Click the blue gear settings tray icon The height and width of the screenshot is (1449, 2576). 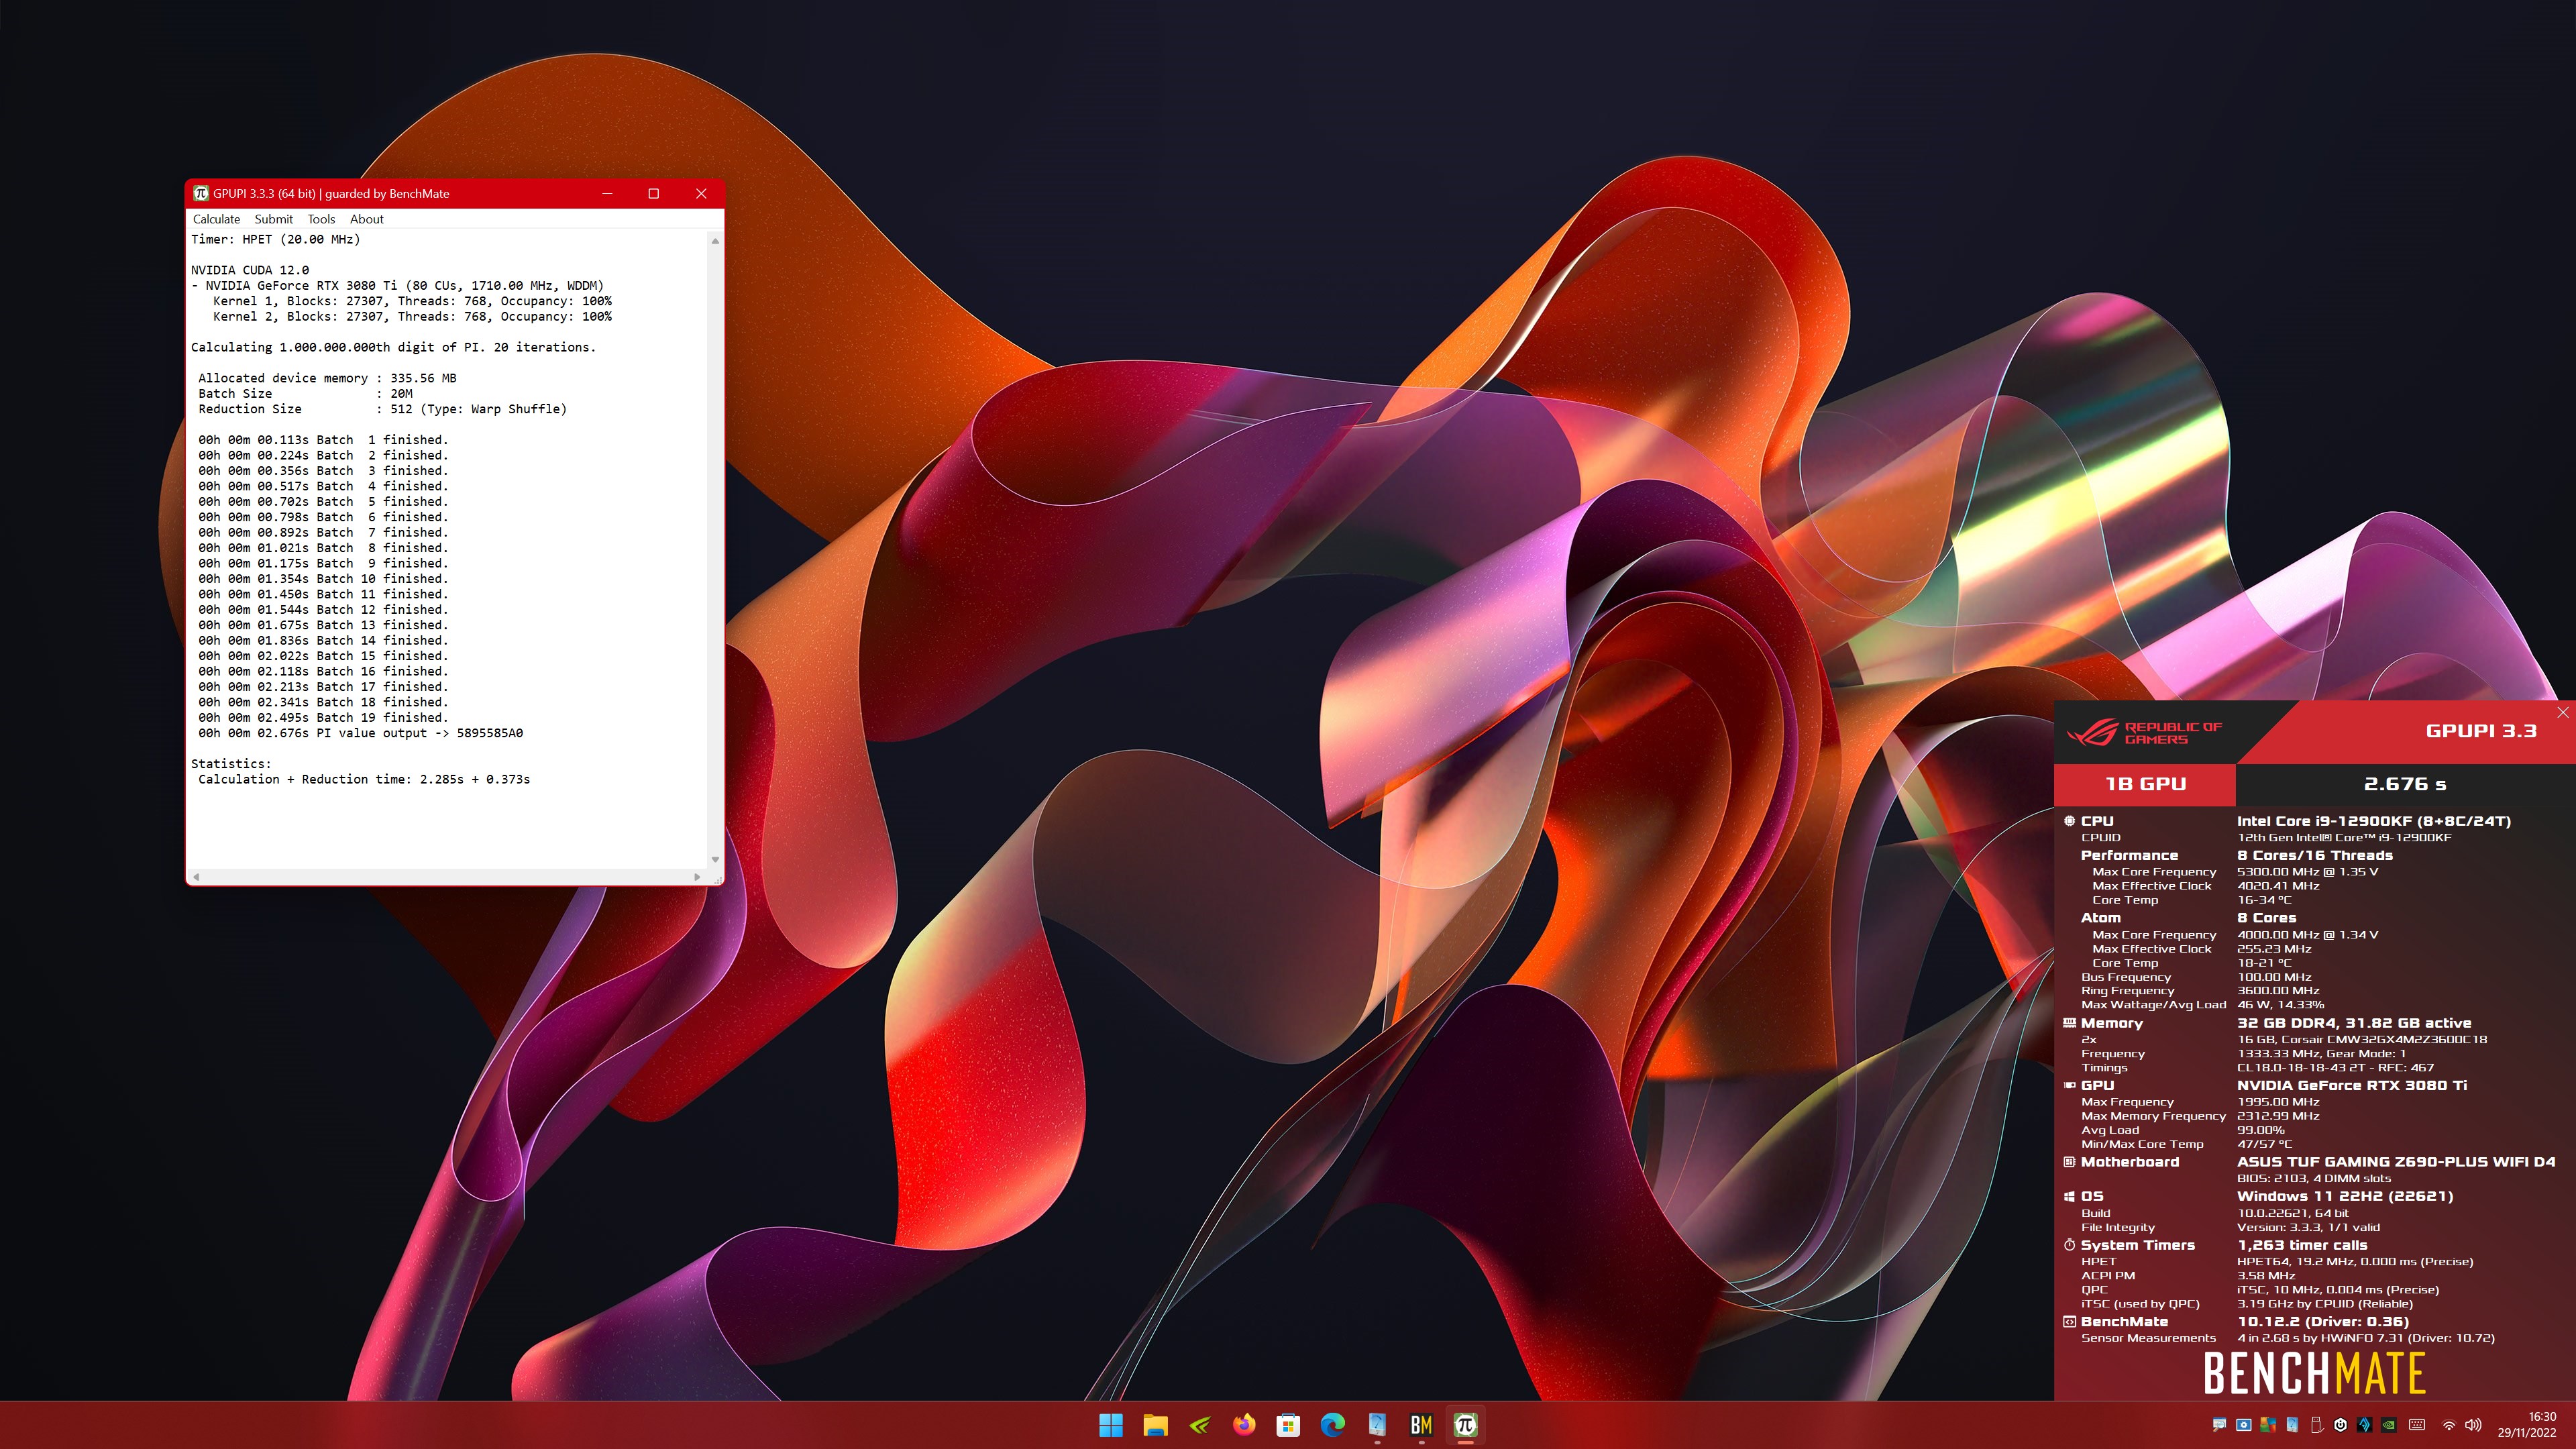point(2244,1425)
